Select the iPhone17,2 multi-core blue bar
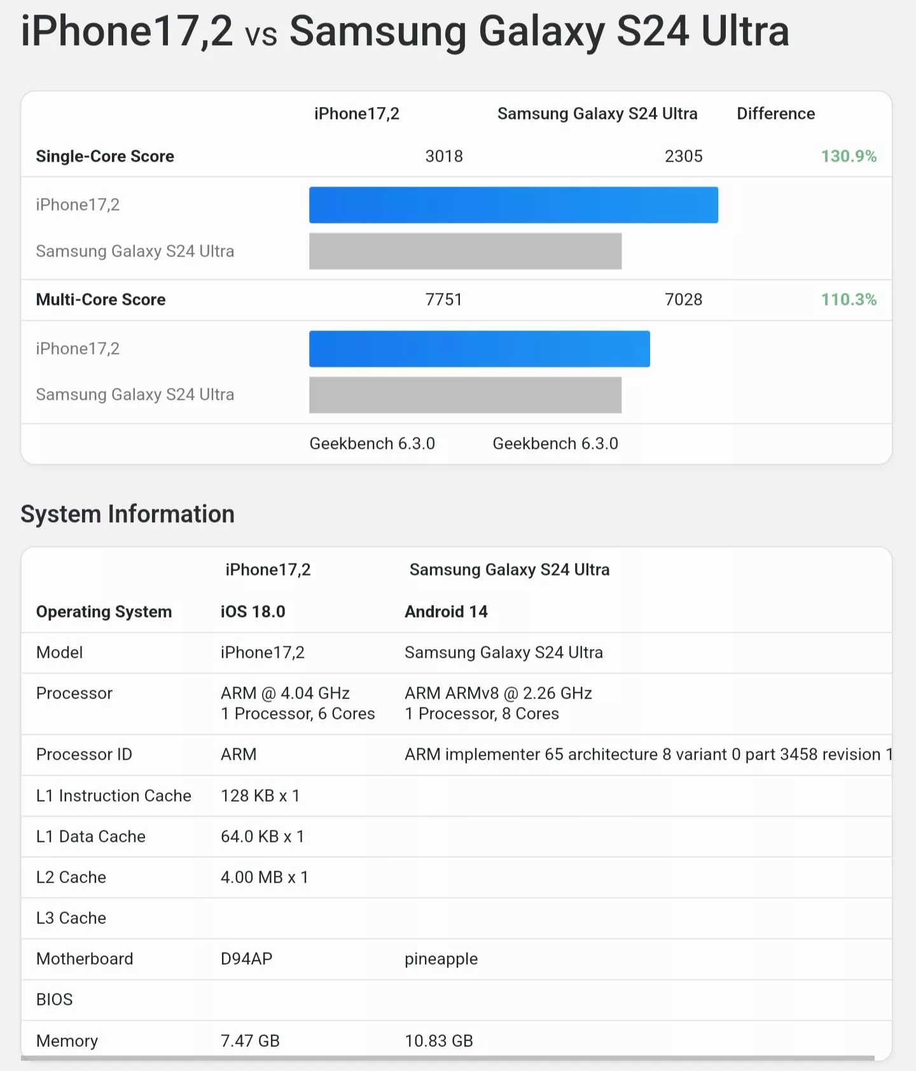 coord(479,349)
